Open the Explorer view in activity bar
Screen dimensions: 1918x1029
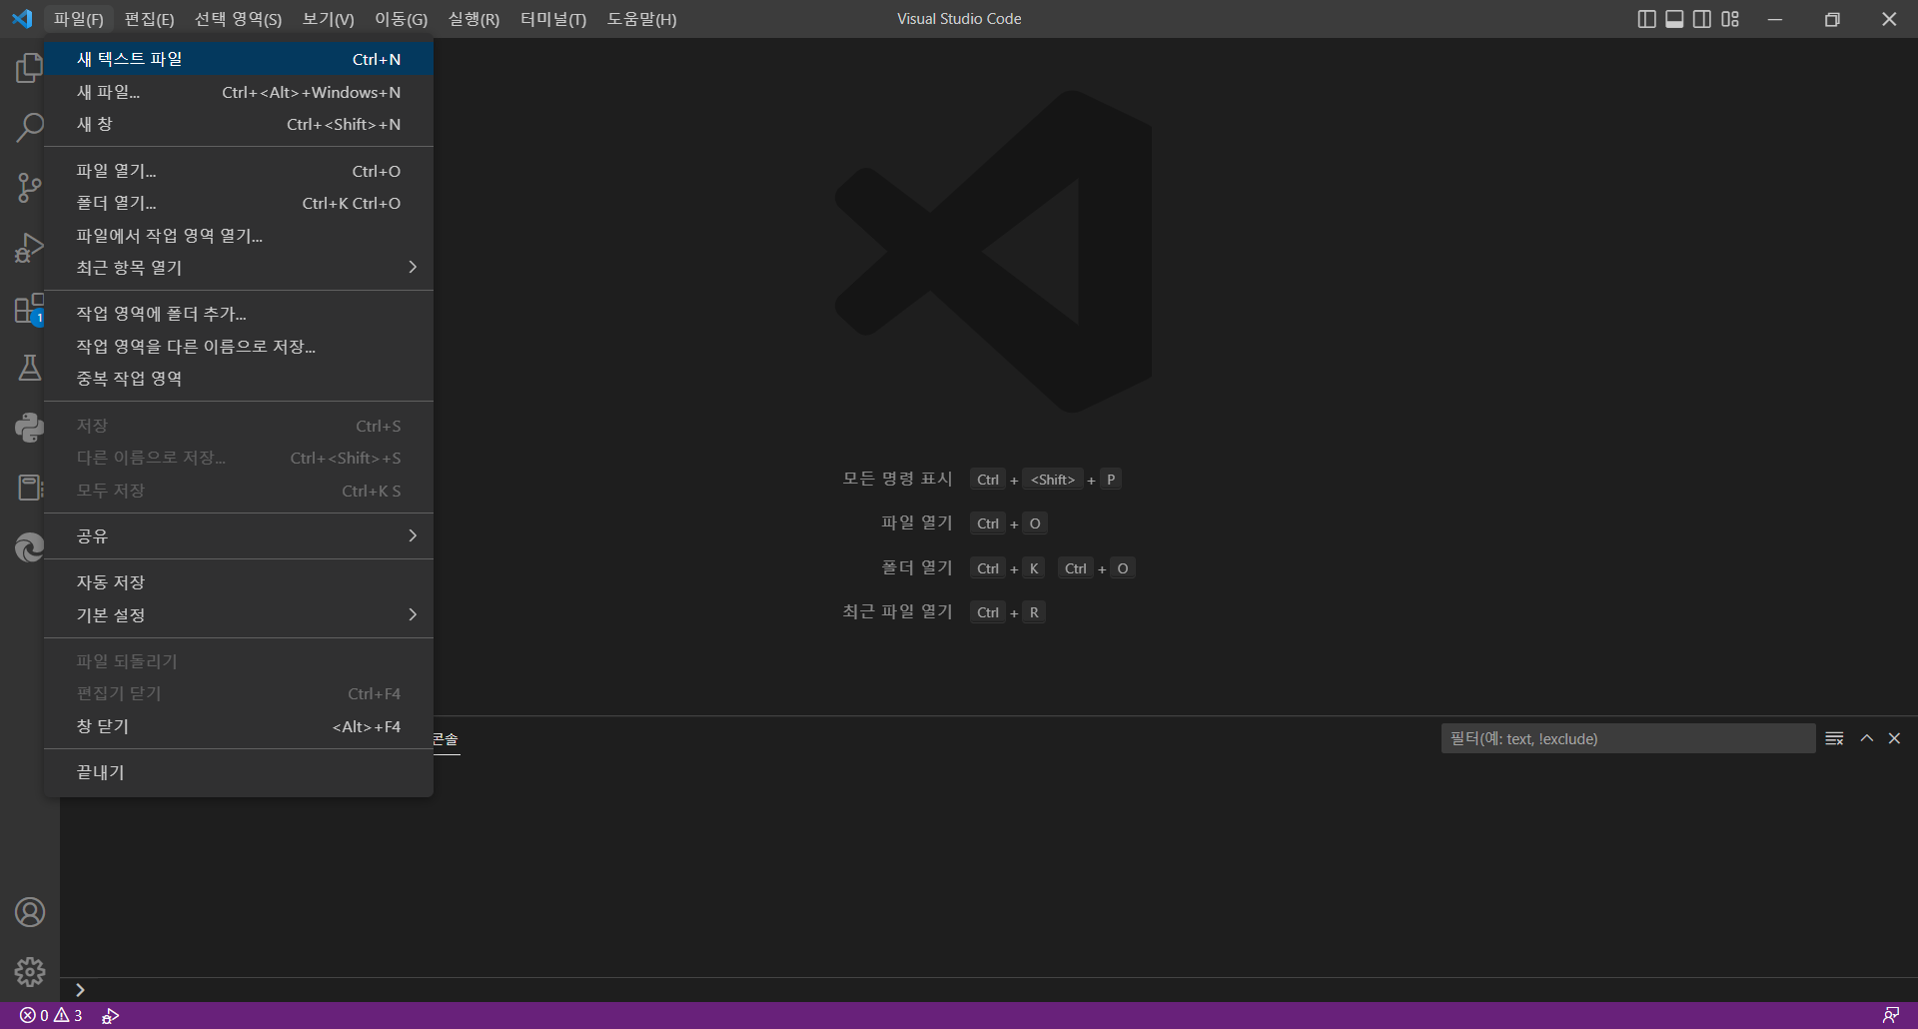pyautogui.click(x=29, y=68)
